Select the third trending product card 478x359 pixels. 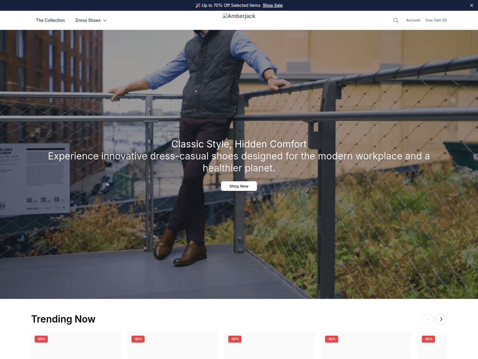click(269, 346)
